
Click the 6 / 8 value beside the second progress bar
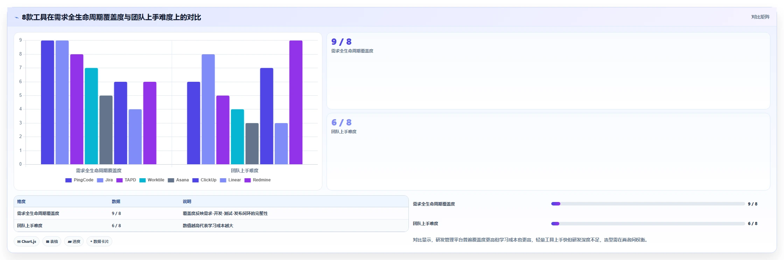(752, 224)
